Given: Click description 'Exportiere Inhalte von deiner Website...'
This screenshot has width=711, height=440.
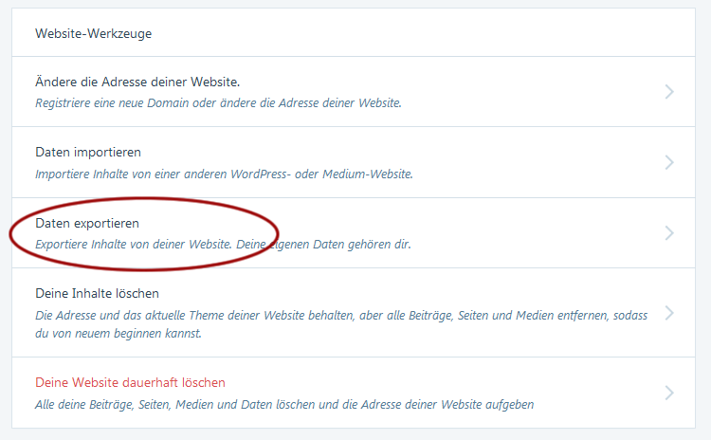Looking at the screenshot, I should 223,245.
